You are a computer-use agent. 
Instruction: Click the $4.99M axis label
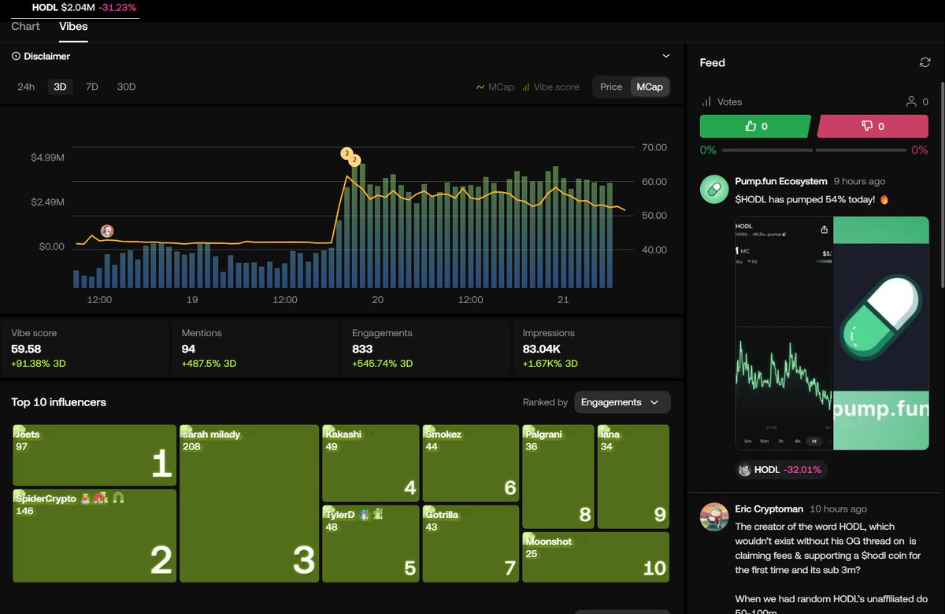click(47, 158)
